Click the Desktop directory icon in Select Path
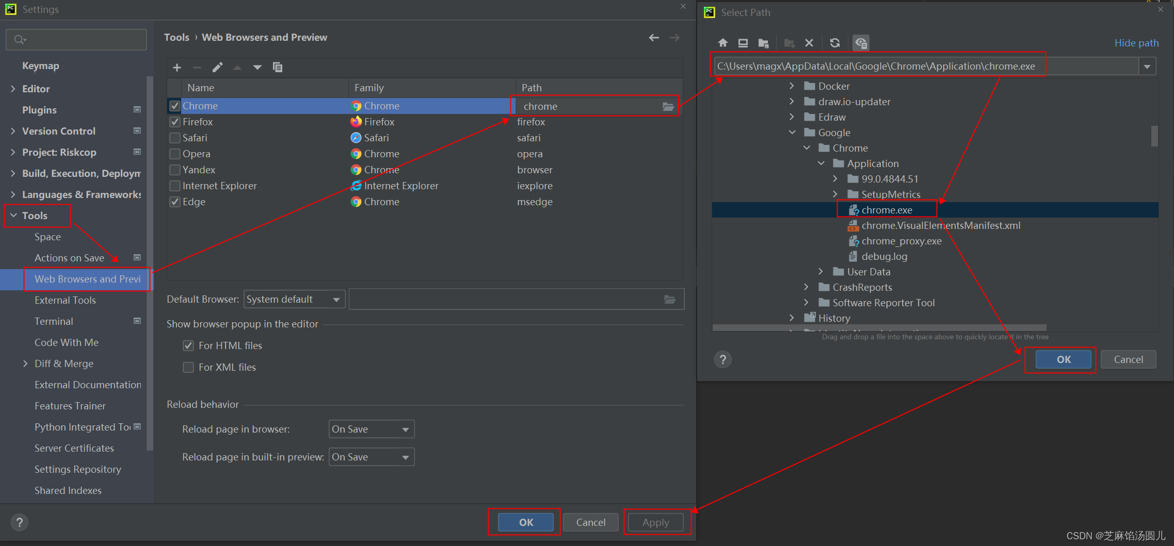Viewport: 1174px width, 546px height. [743, 43]
